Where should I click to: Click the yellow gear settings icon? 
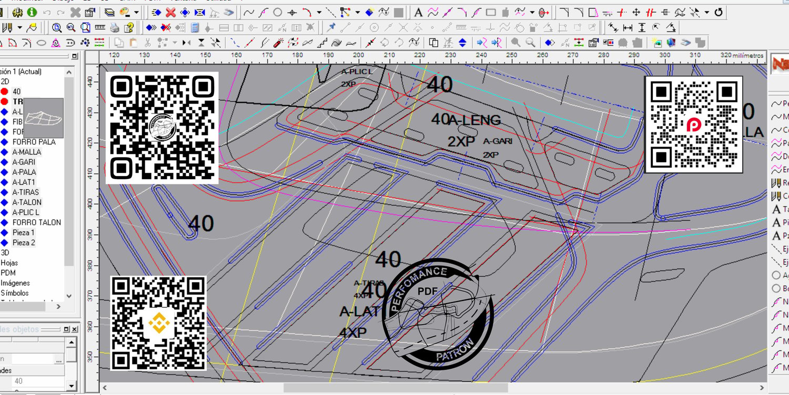click(18, 12)
